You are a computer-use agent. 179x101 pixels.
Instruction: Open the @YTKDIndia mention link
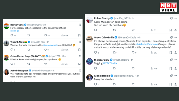coord(110,63)
